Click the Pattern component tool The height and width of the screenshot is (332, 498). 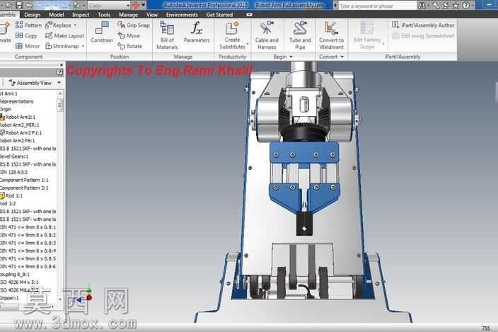pos(28,25)
